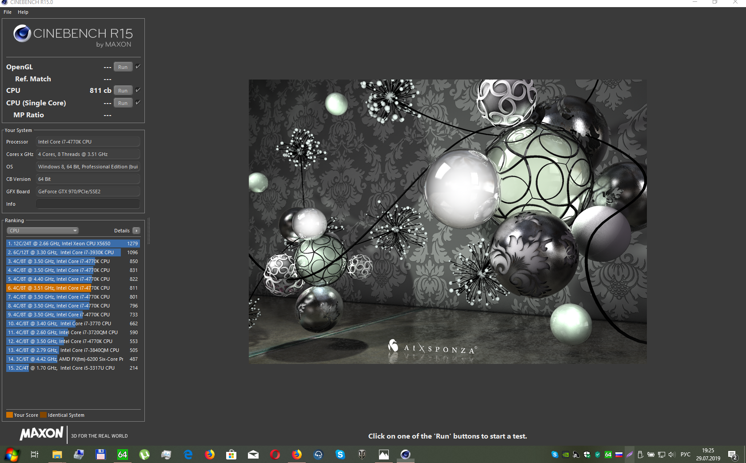Open the taskbar clock showing 19:25
This screenshot has width=746, height=463.
708,455
